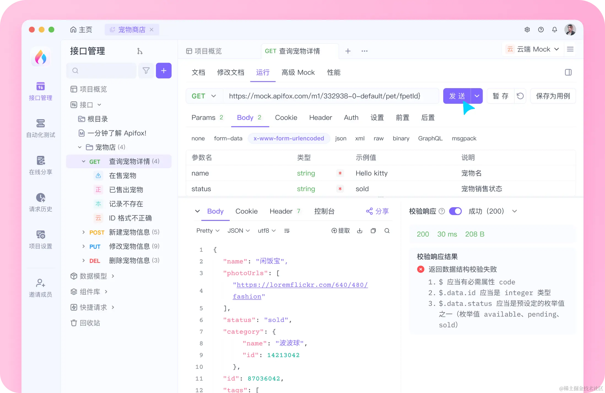Open the GET method dropdown
This screenshot has width=605, height=393.
tap(204, 96)
